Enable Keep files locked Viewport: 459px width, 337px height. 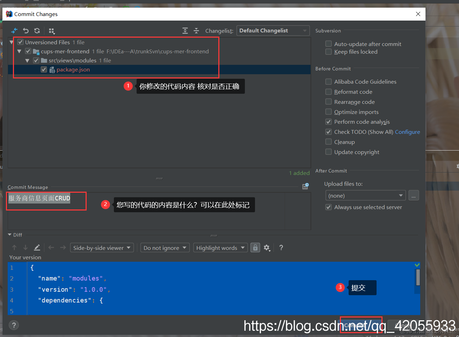tap(328, 52)
